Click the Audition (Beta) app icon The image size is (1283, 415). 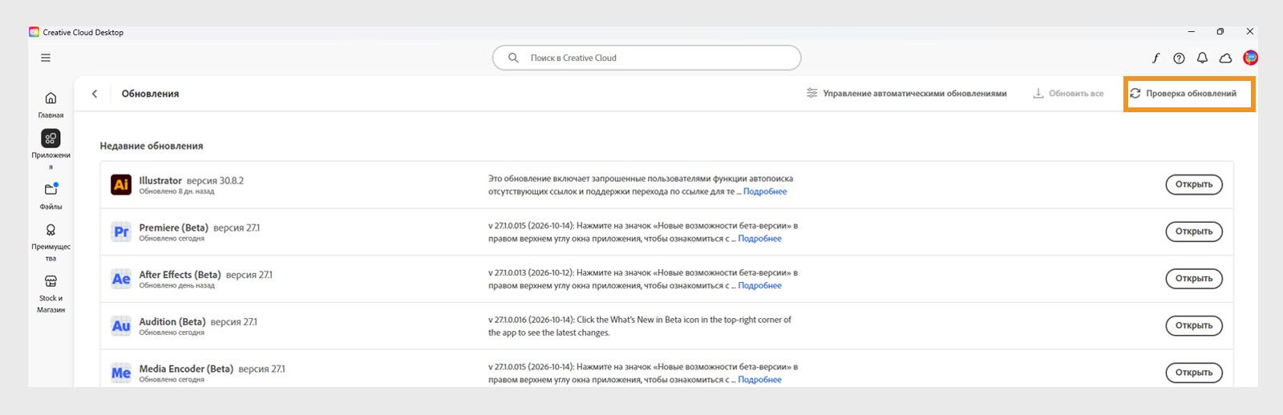click(x=121, y=326)
